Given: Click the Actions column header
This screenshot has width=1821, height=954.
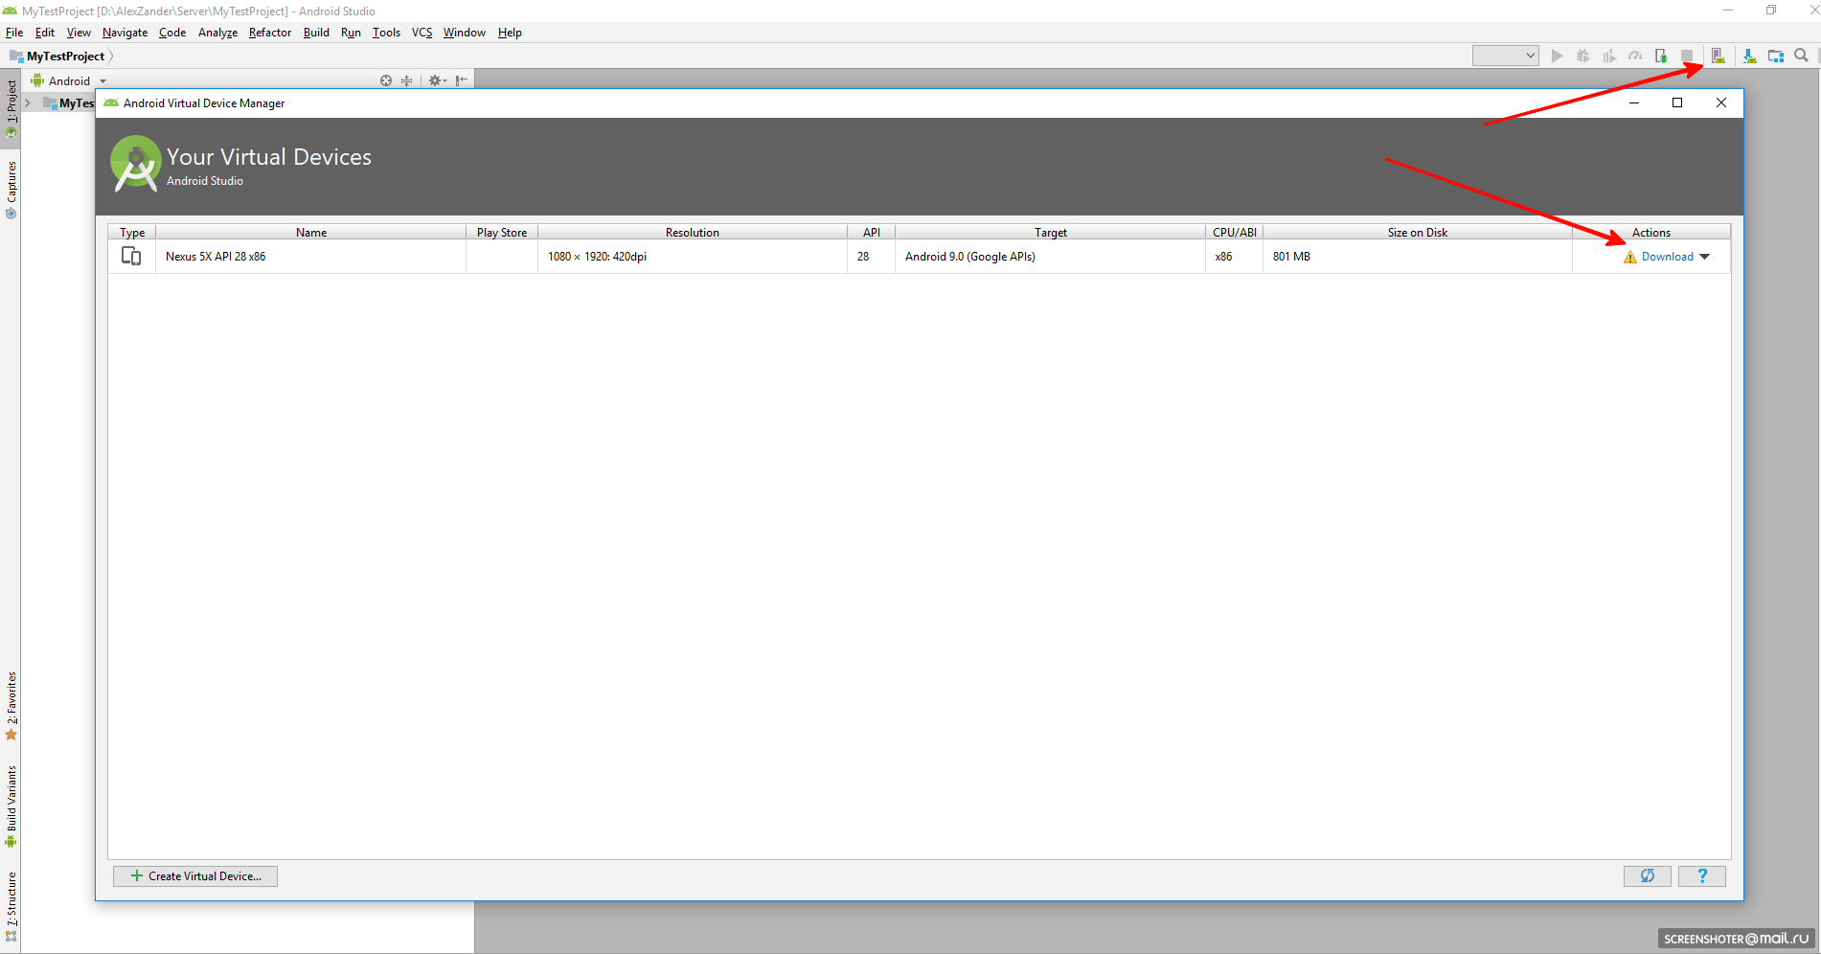Looking at the screenshot, I should click(1651, 232).
